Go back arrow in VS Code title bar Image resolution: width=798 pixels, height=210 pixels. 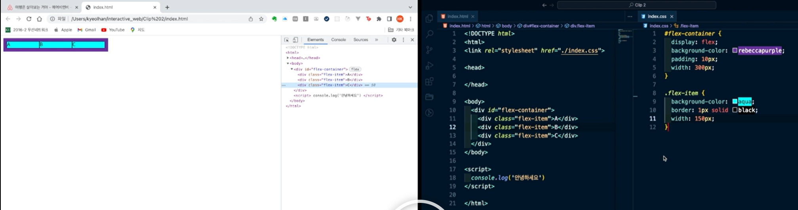tap(544, 5)
